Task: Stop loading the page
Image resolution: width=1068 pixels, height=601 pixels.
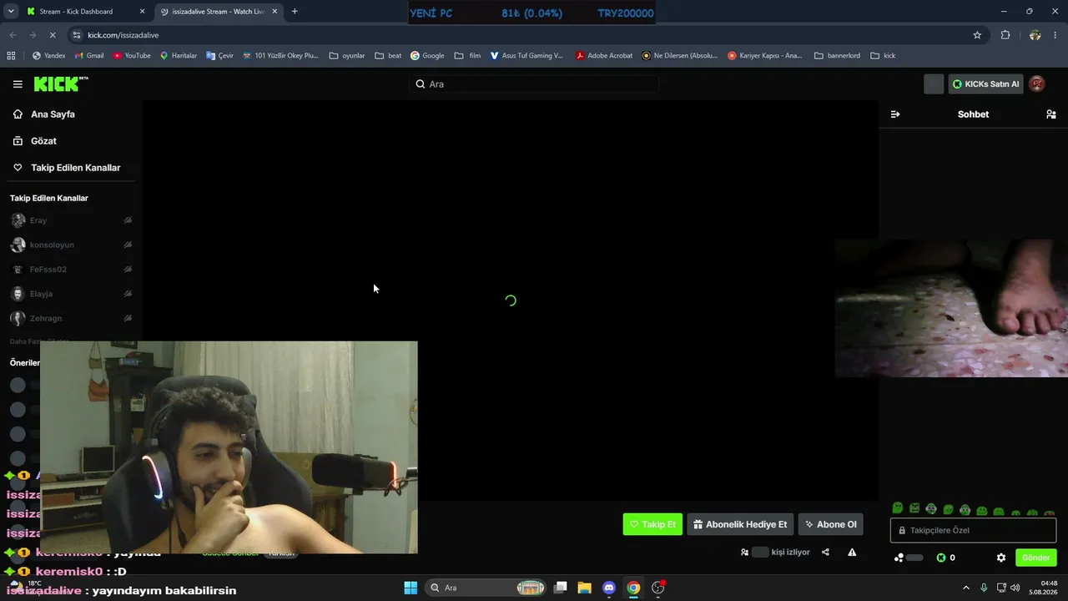Action: coord(52,35)
